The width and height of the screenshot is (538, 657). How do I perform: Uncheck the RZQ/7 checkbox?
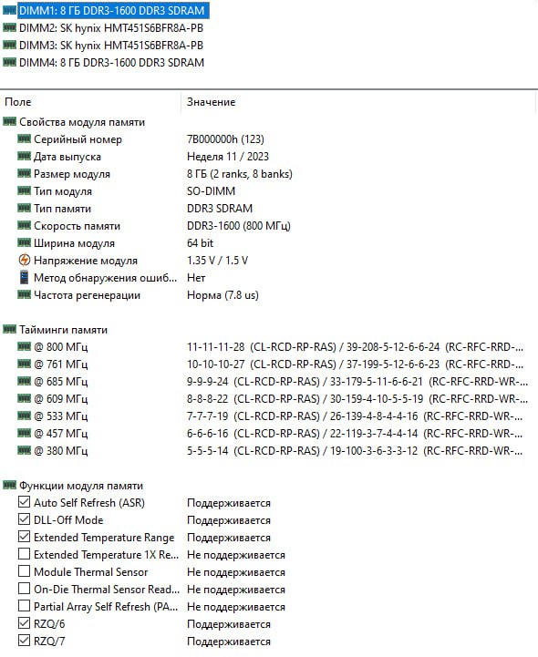(25, 641)
